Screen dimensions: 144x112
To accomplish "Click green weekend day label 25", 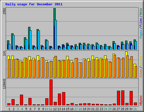I will click(x=110, y=109).
